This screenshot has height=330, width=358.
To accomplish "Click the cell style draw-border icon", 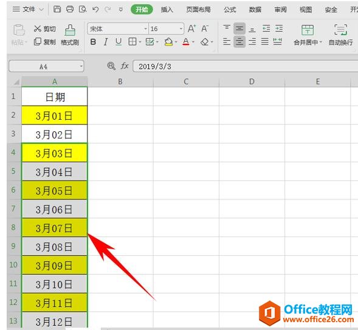I will [x=150, y=42].
